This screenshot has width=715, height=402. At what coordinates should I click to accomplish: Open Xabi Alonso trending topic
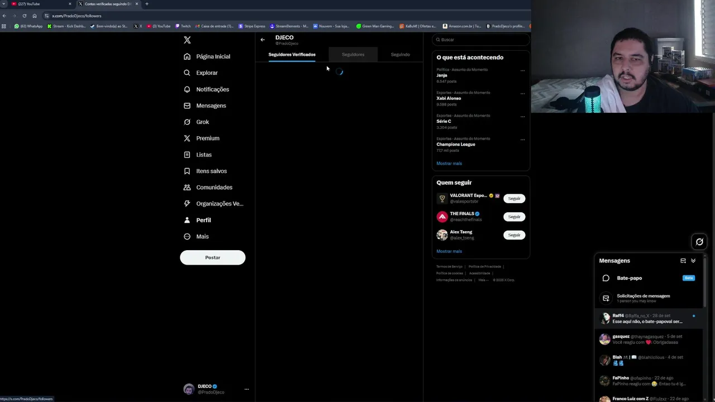coord(480,98)
